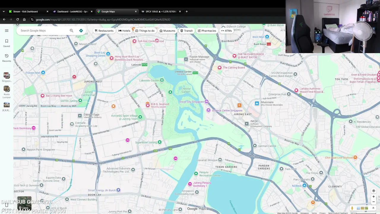Zoom out on the map

pos(374,202)
